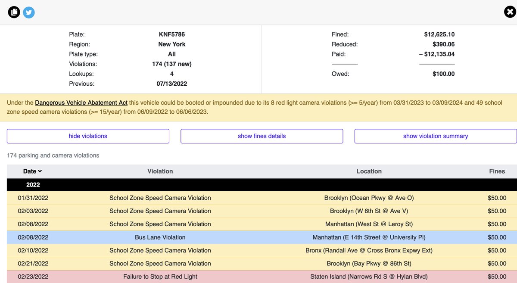
Task: Click the New York region value
Action: (172, 44)
